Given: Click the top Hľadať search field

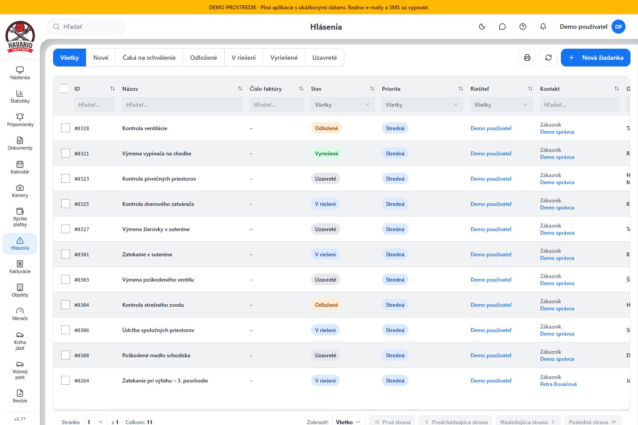Looking at the screenshot, I should point(86,27).
